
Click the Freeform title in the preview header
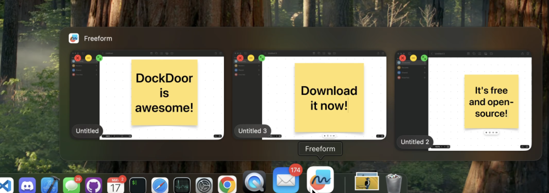coord(98,39)
